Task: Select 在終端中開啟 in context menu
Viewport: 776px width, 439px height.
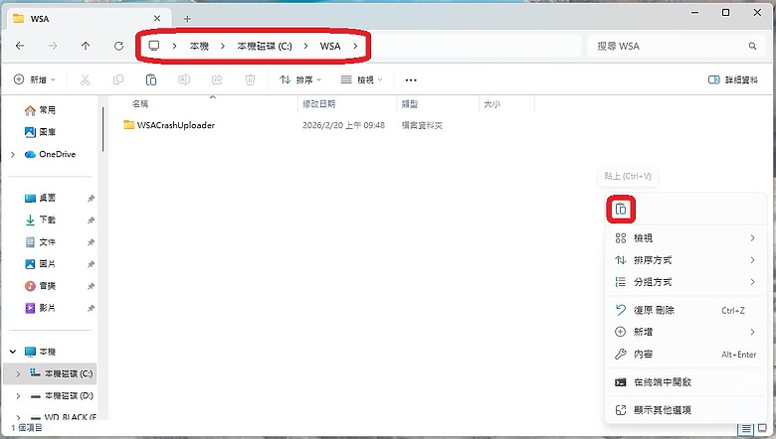Action: (685, 382)
